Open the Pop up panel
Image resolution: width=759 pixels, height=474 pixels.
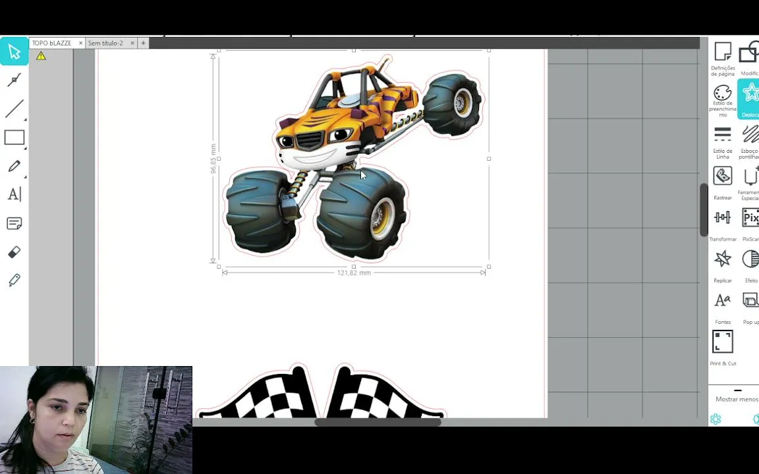pyautogui.click(x=750, y=308)
